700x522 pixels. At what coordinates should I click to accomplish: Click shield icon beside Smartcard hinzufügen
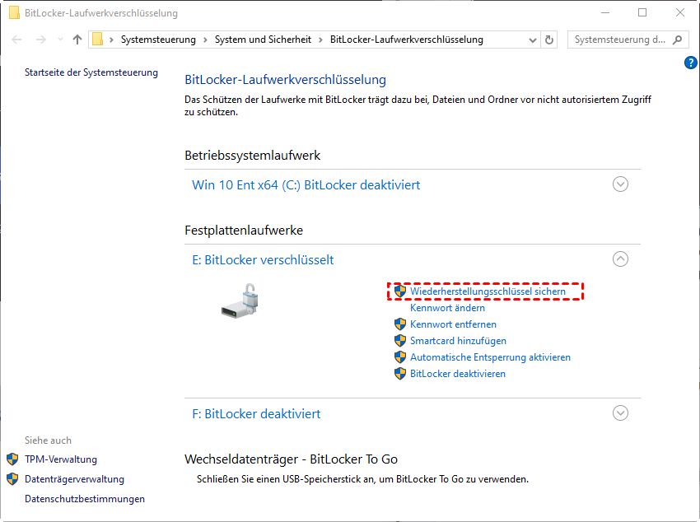click(x=400, y=340)
